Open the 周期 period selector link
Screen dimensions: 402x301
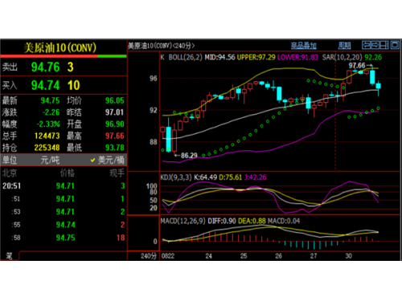(344, 46)
